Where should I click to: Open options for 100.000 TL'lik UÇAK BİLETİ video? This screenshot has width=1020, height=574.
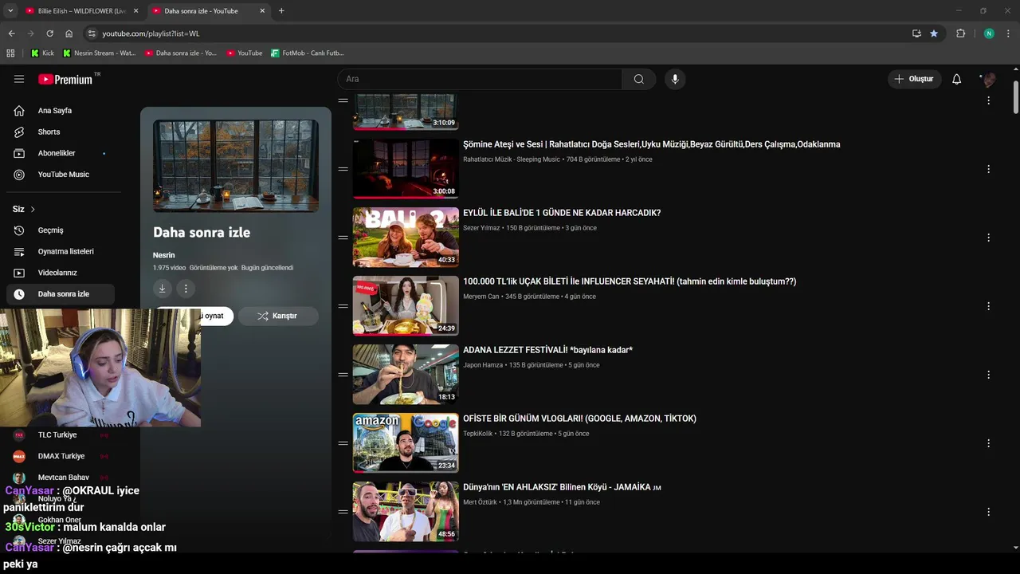click(x=988, y=306)
